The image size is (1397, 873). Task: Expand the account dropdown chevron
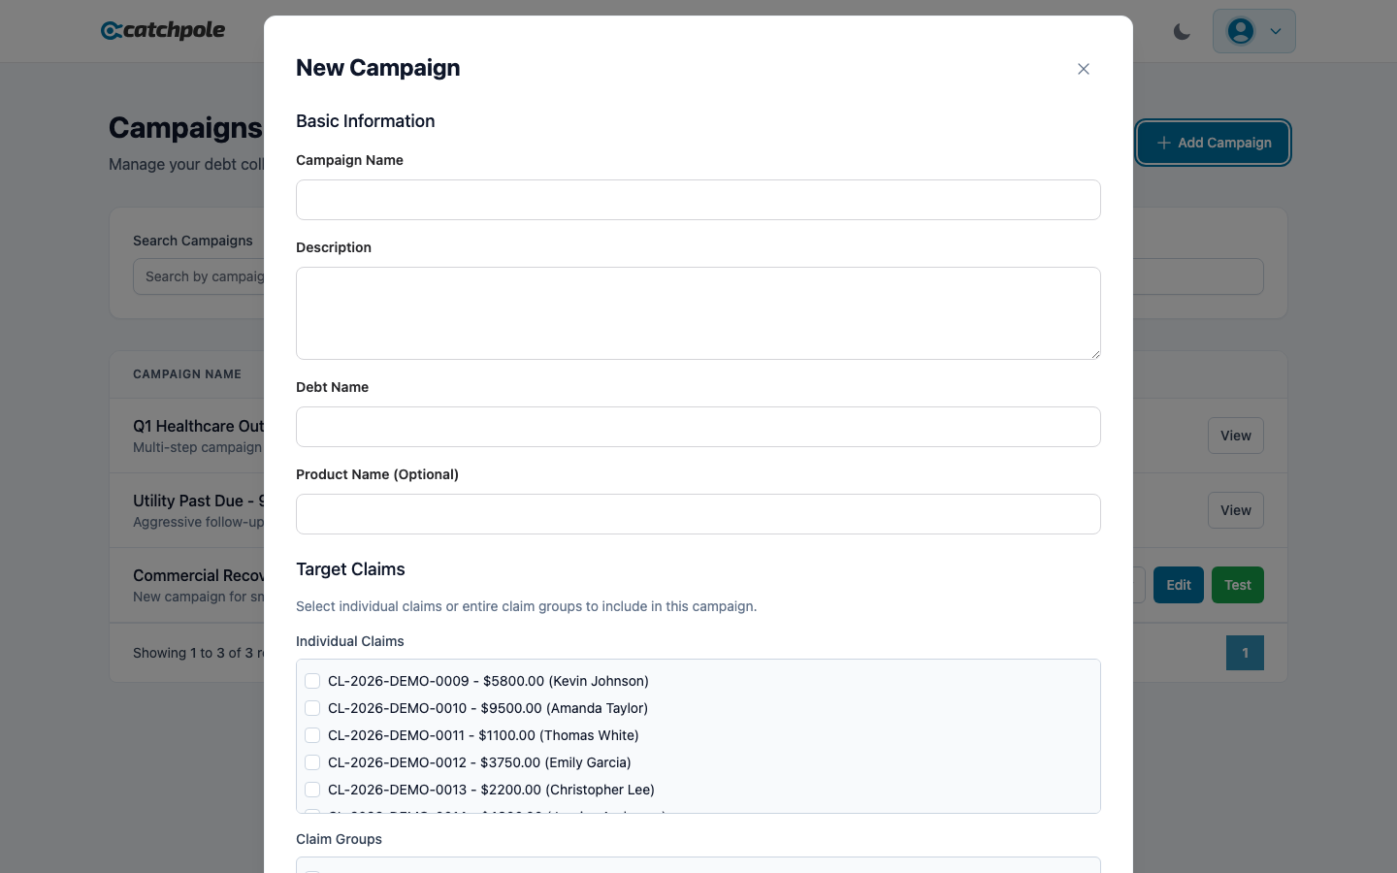[x=1276, y=31]
